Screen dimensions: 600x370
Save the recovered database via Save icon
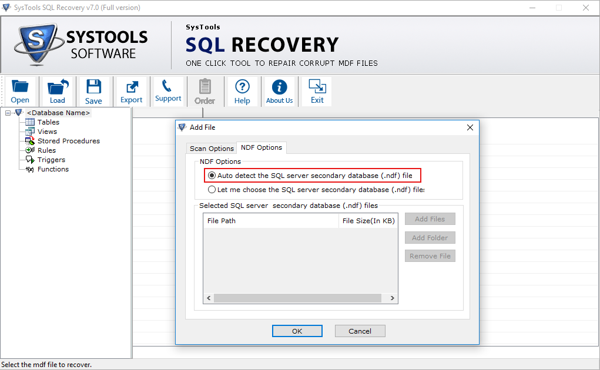93,91
